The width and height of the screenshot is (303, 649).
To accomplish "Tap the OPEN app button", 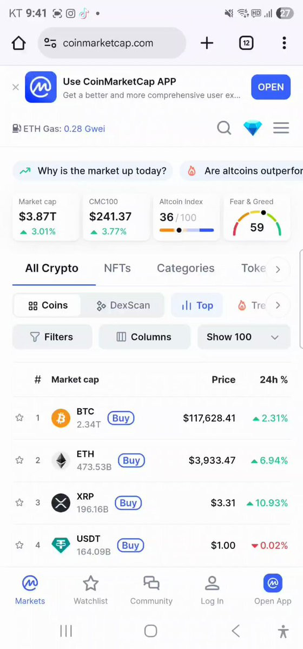I will pos(271,87).
